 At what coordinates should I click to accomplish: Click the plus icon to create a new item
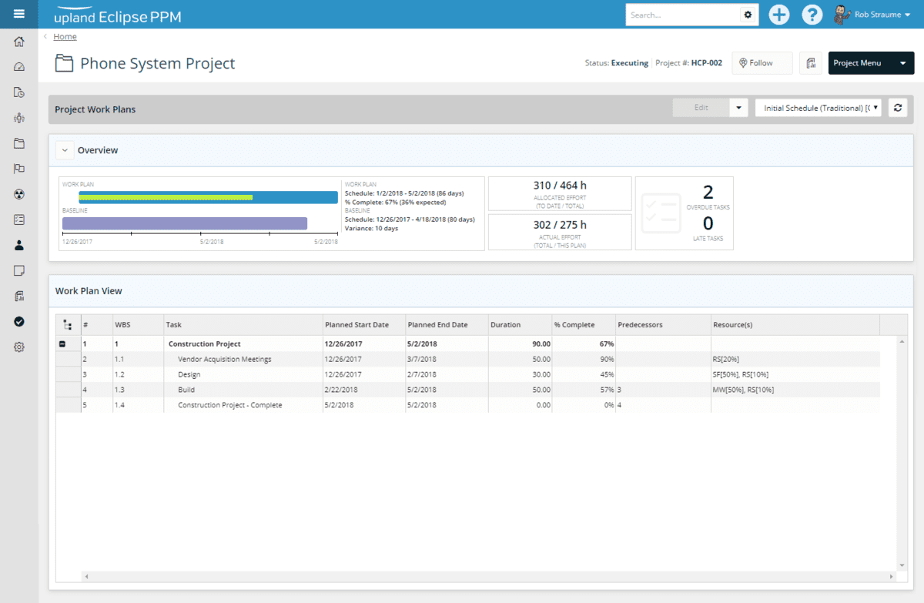[778, 14]
